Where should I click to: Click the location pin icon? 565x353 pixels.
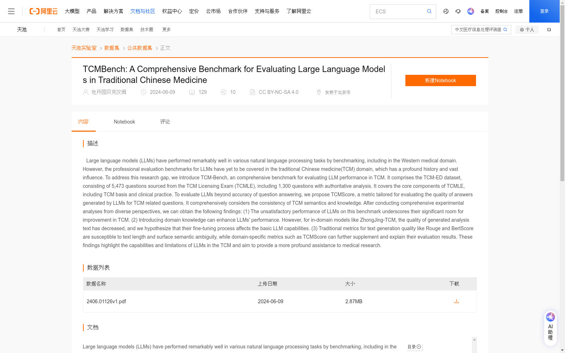319,92
